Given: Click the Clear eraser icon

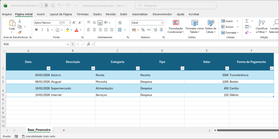Looking at the screenshot, I should (247, 33).
